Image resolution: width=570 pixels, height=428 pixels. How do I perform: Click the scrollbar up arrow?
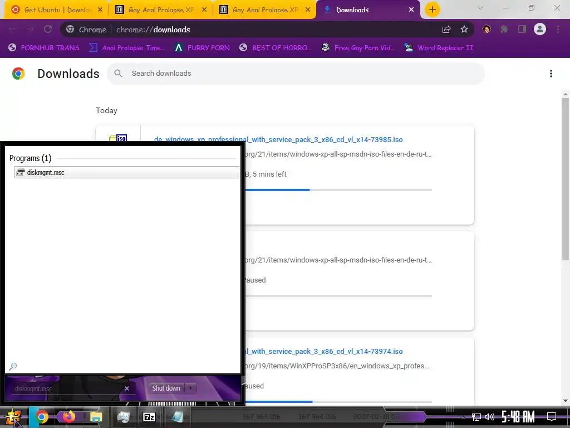coord(566,94)
